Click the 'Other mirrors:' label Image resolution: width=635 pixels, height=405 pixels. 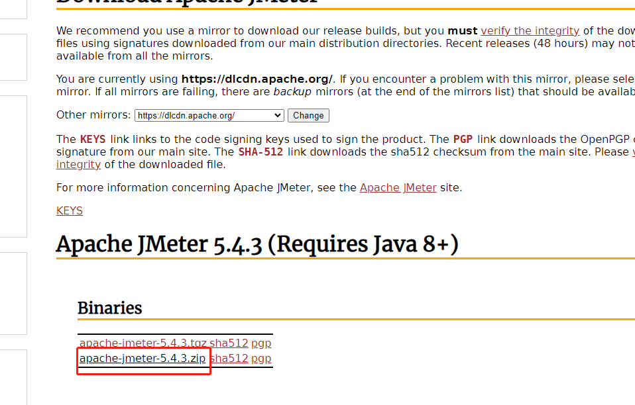(93, 114)
